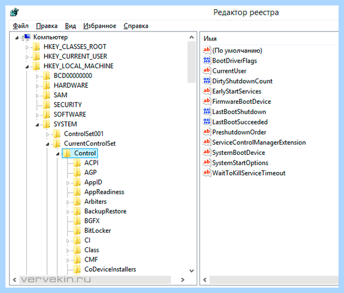Click the string icon of WaitToKillServiceTimeout
344x293 pixels.
[206, 173]
